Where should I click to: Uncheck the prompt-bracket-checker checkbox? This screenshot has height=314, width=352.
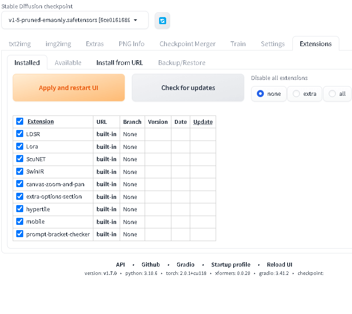tap(20, 234)
